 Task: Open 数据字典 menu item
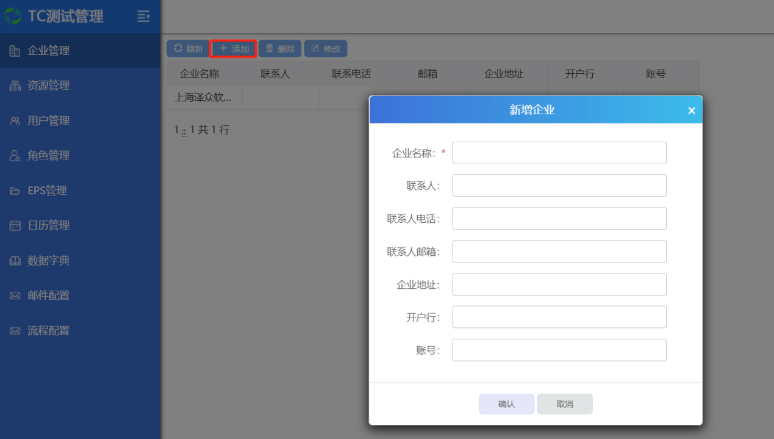tap(49, 261)
